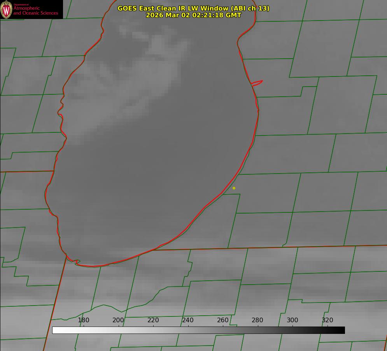Click the black right end of the colorbar
The width and height of the screenshot is (387, 351).
click(x=341, y=330)
